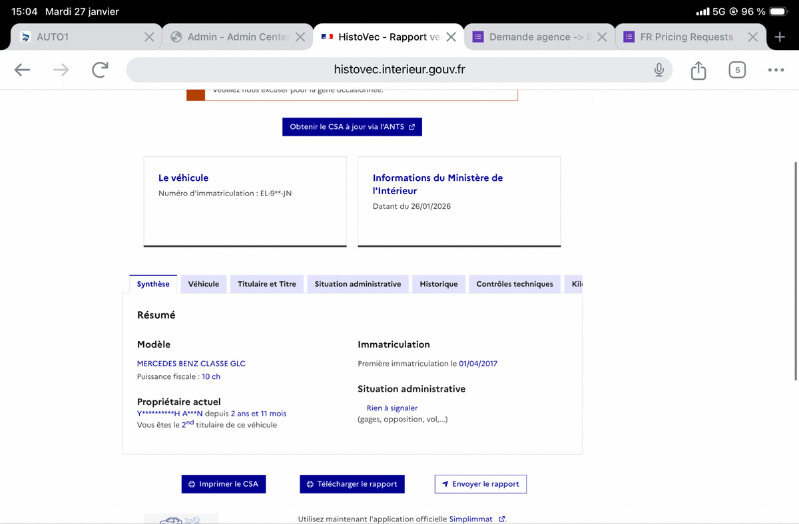Tap the microphone icon in address bar
The height and width of the screenshot is (524, 799).
click(659, 70)
